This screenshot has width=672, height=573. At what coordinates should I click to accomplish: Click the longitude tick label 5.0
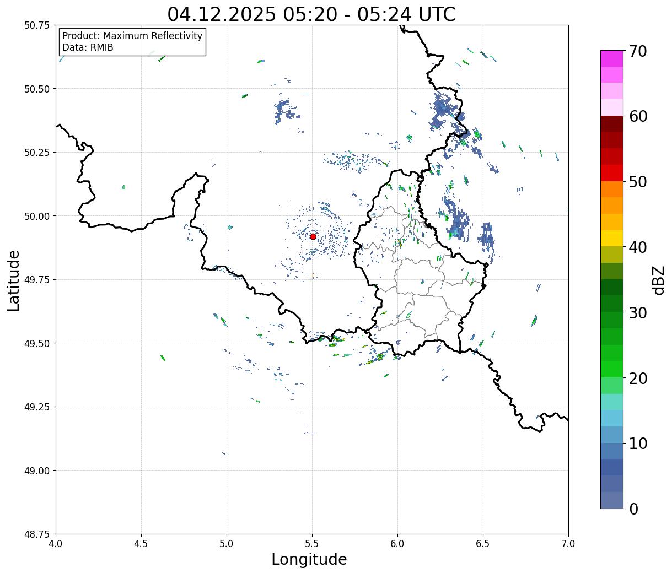pyautogui.click(x=227, y=544)
